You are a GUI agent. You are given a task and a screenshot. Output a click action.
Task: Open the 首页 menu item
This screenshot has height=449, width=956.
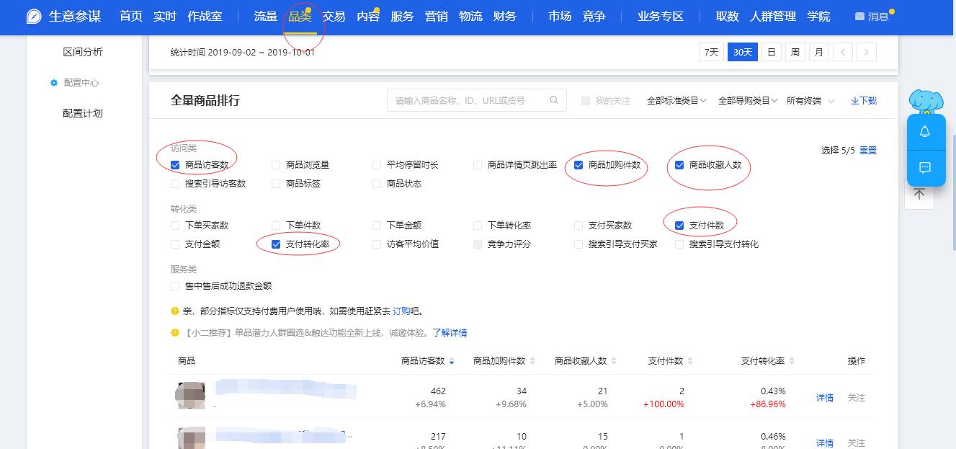click(131, 17)
